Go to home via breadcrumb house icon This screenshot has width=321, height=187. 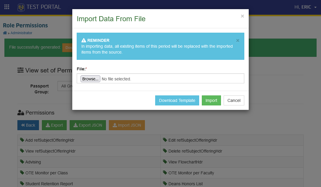[5, 33]
